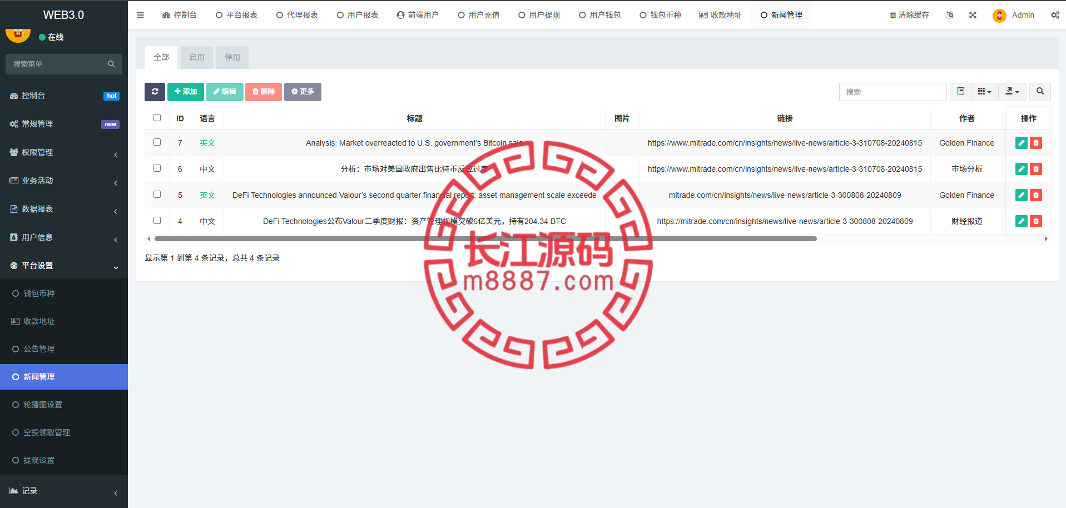
Task: Open 空投领取管理 in the sidebar
Action: [64, 432]
